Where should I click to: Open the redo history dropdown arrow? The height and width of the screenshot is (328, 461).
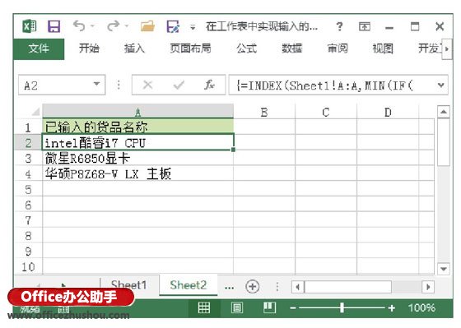point(127,26)
